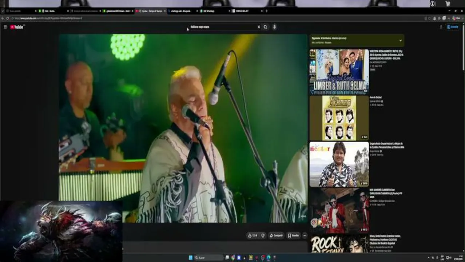
Task: Click the main video player to pause
Action: pyautogui.click(x=183, y=128)
